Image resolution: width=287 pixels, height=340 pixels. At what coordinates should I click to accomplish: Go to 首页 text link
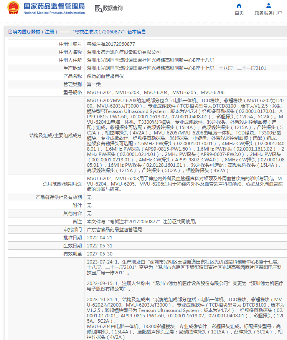tap(239, 13)
